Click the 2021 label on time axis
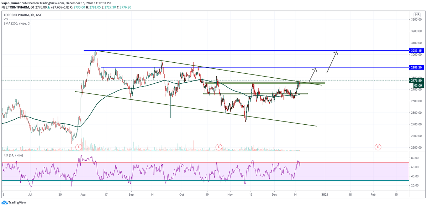Image resolution: width=427 pixels, height=207 pixels. [325, 195]
